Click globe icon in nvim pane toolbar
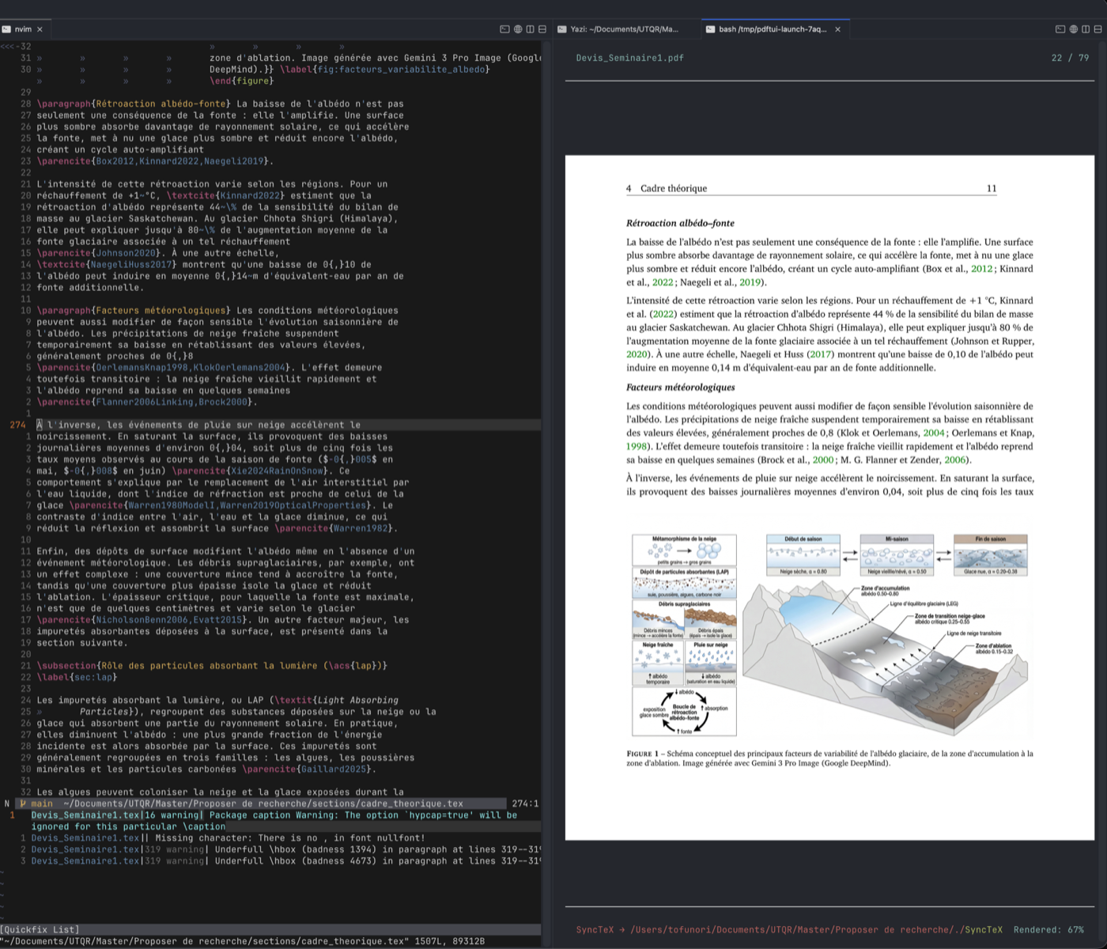The height and width of the screenshot is (949, 1107). [518, 29]
